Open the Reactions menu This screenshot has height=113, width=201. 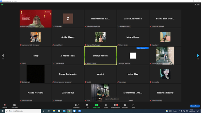pos(125,106)
